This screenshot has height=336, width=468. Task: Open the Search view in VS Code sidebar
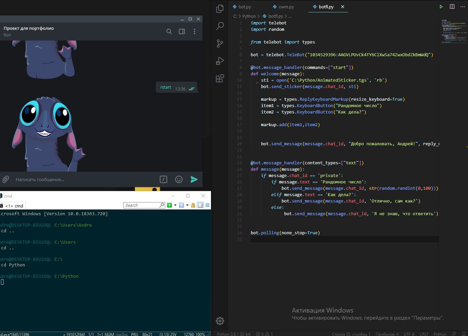coord(220,26)
